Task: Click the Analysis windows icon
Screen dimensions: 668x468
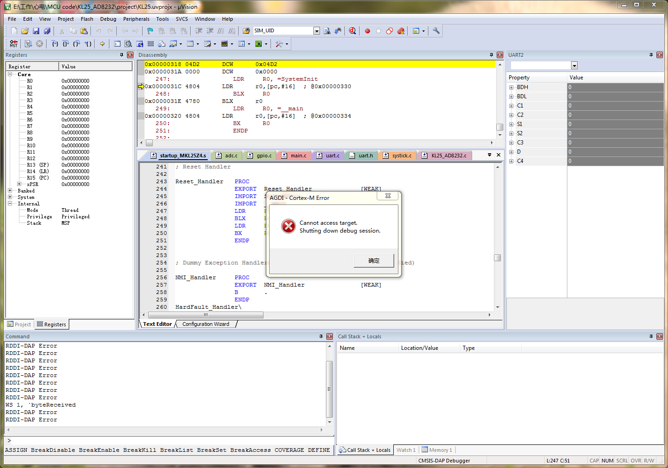Action: point(225,44)
